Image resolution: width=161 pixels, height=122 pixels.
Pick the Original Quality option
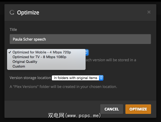tap(25, 62)
